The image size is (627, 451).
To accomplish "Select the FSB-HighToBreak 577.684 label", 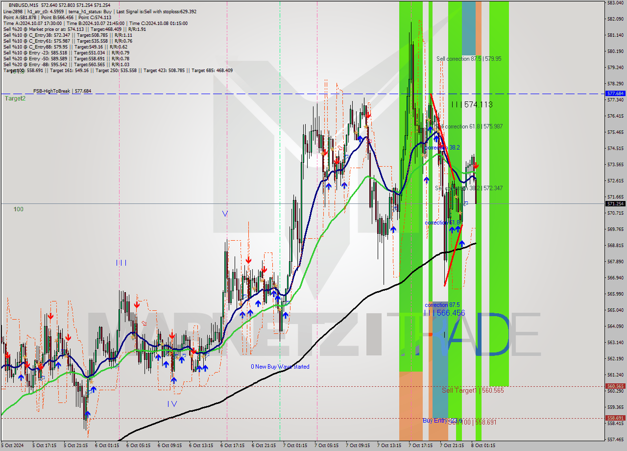I will point(62,91).
